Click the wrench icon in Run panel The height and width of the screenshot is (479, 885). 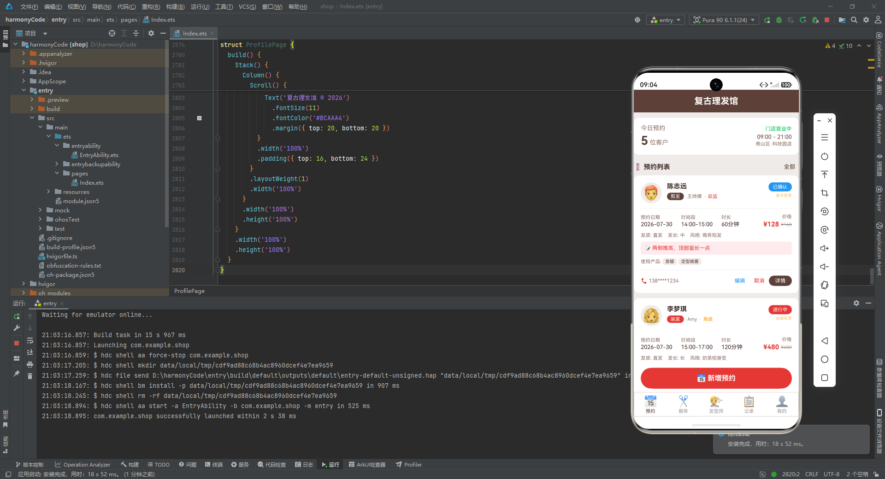click(17, 328)
